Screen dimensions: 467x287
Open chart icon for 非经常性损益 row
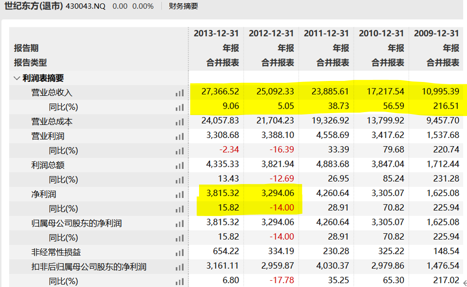tap(179, 253)
